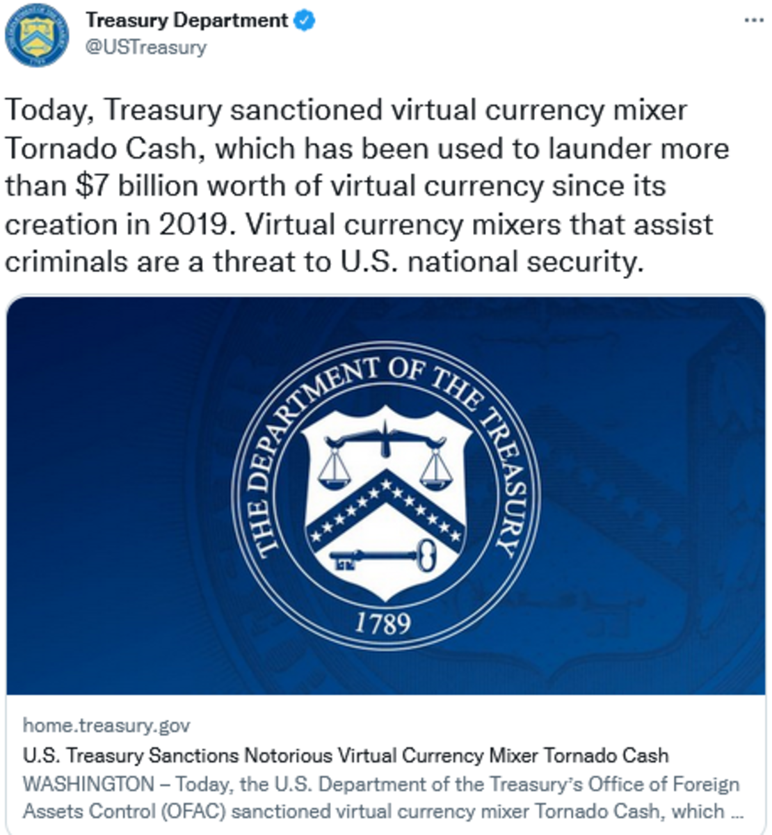Open the home.treasury.gov domain link
Viewport: 772px width, 835px height.
tap(106, 726)
